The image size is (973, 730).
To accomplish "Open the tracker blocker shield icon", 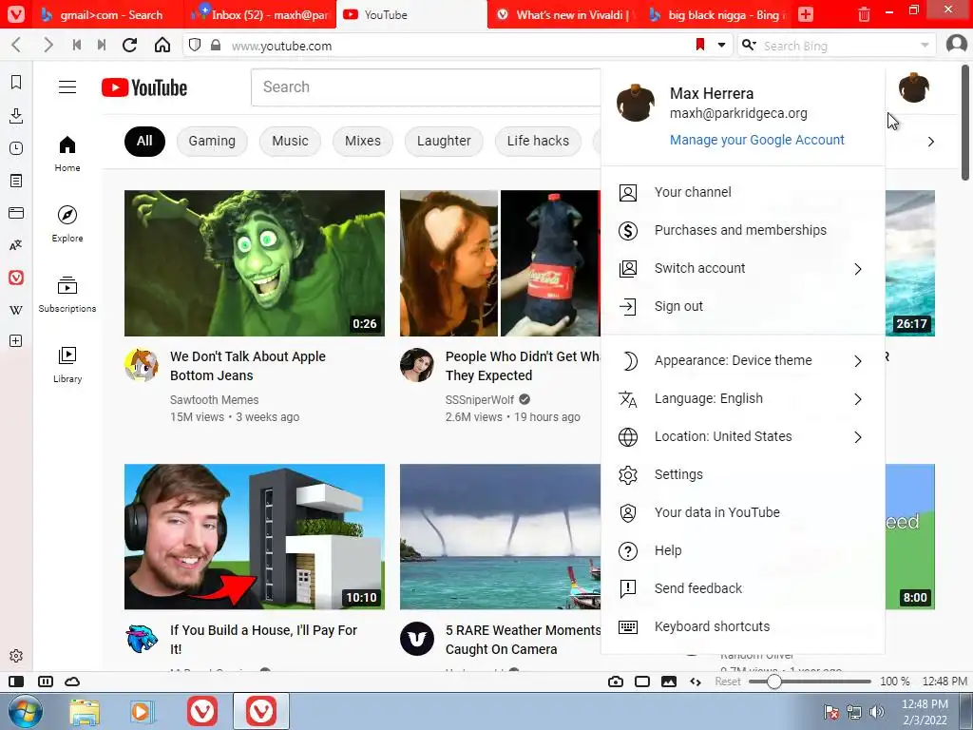I will click(x=195, y=46).
